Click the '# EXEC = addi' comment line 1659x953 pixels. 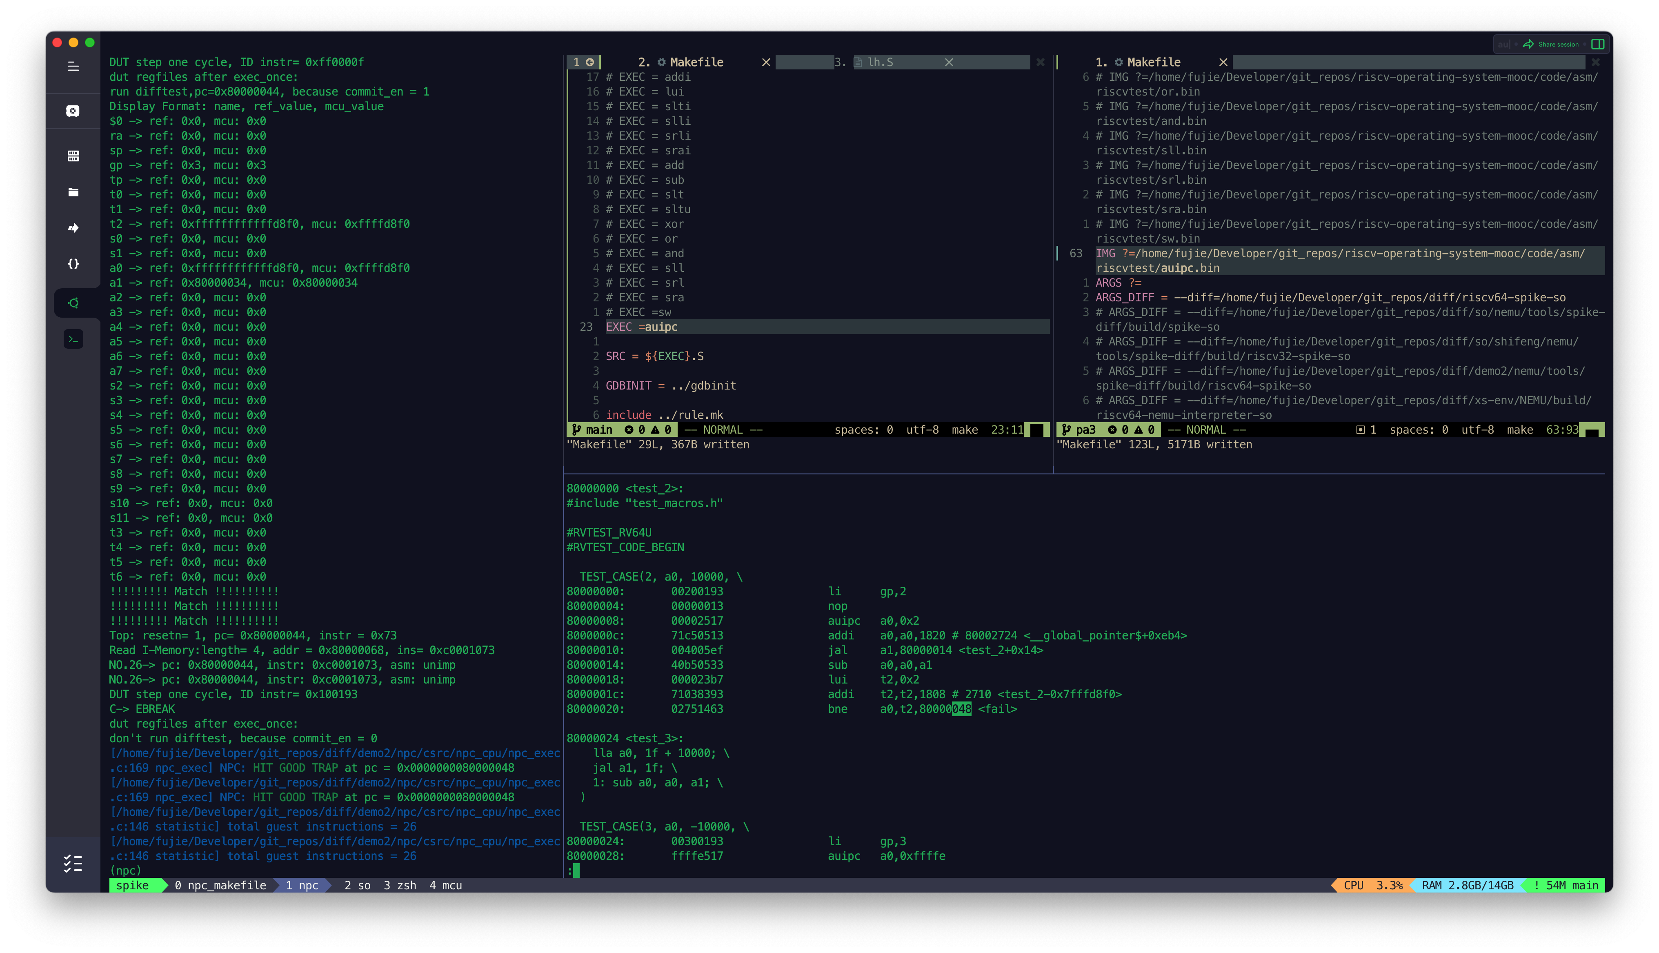(x=647, y=77)
